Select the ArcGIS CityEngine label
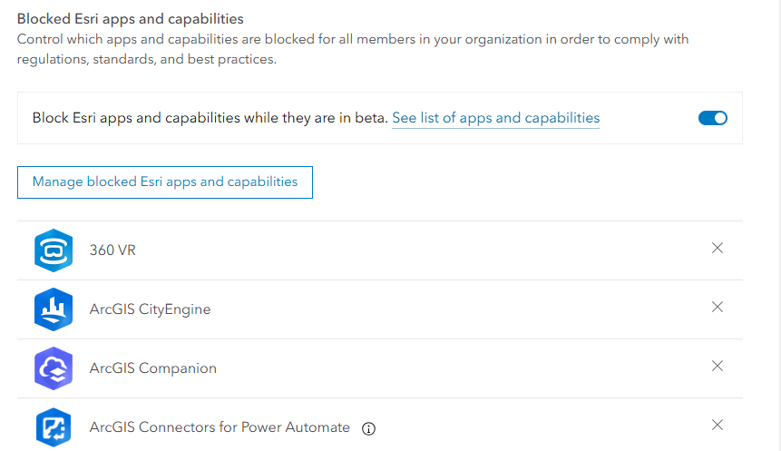The height and width of the screenshot is (451, 781). click(150, 309)
